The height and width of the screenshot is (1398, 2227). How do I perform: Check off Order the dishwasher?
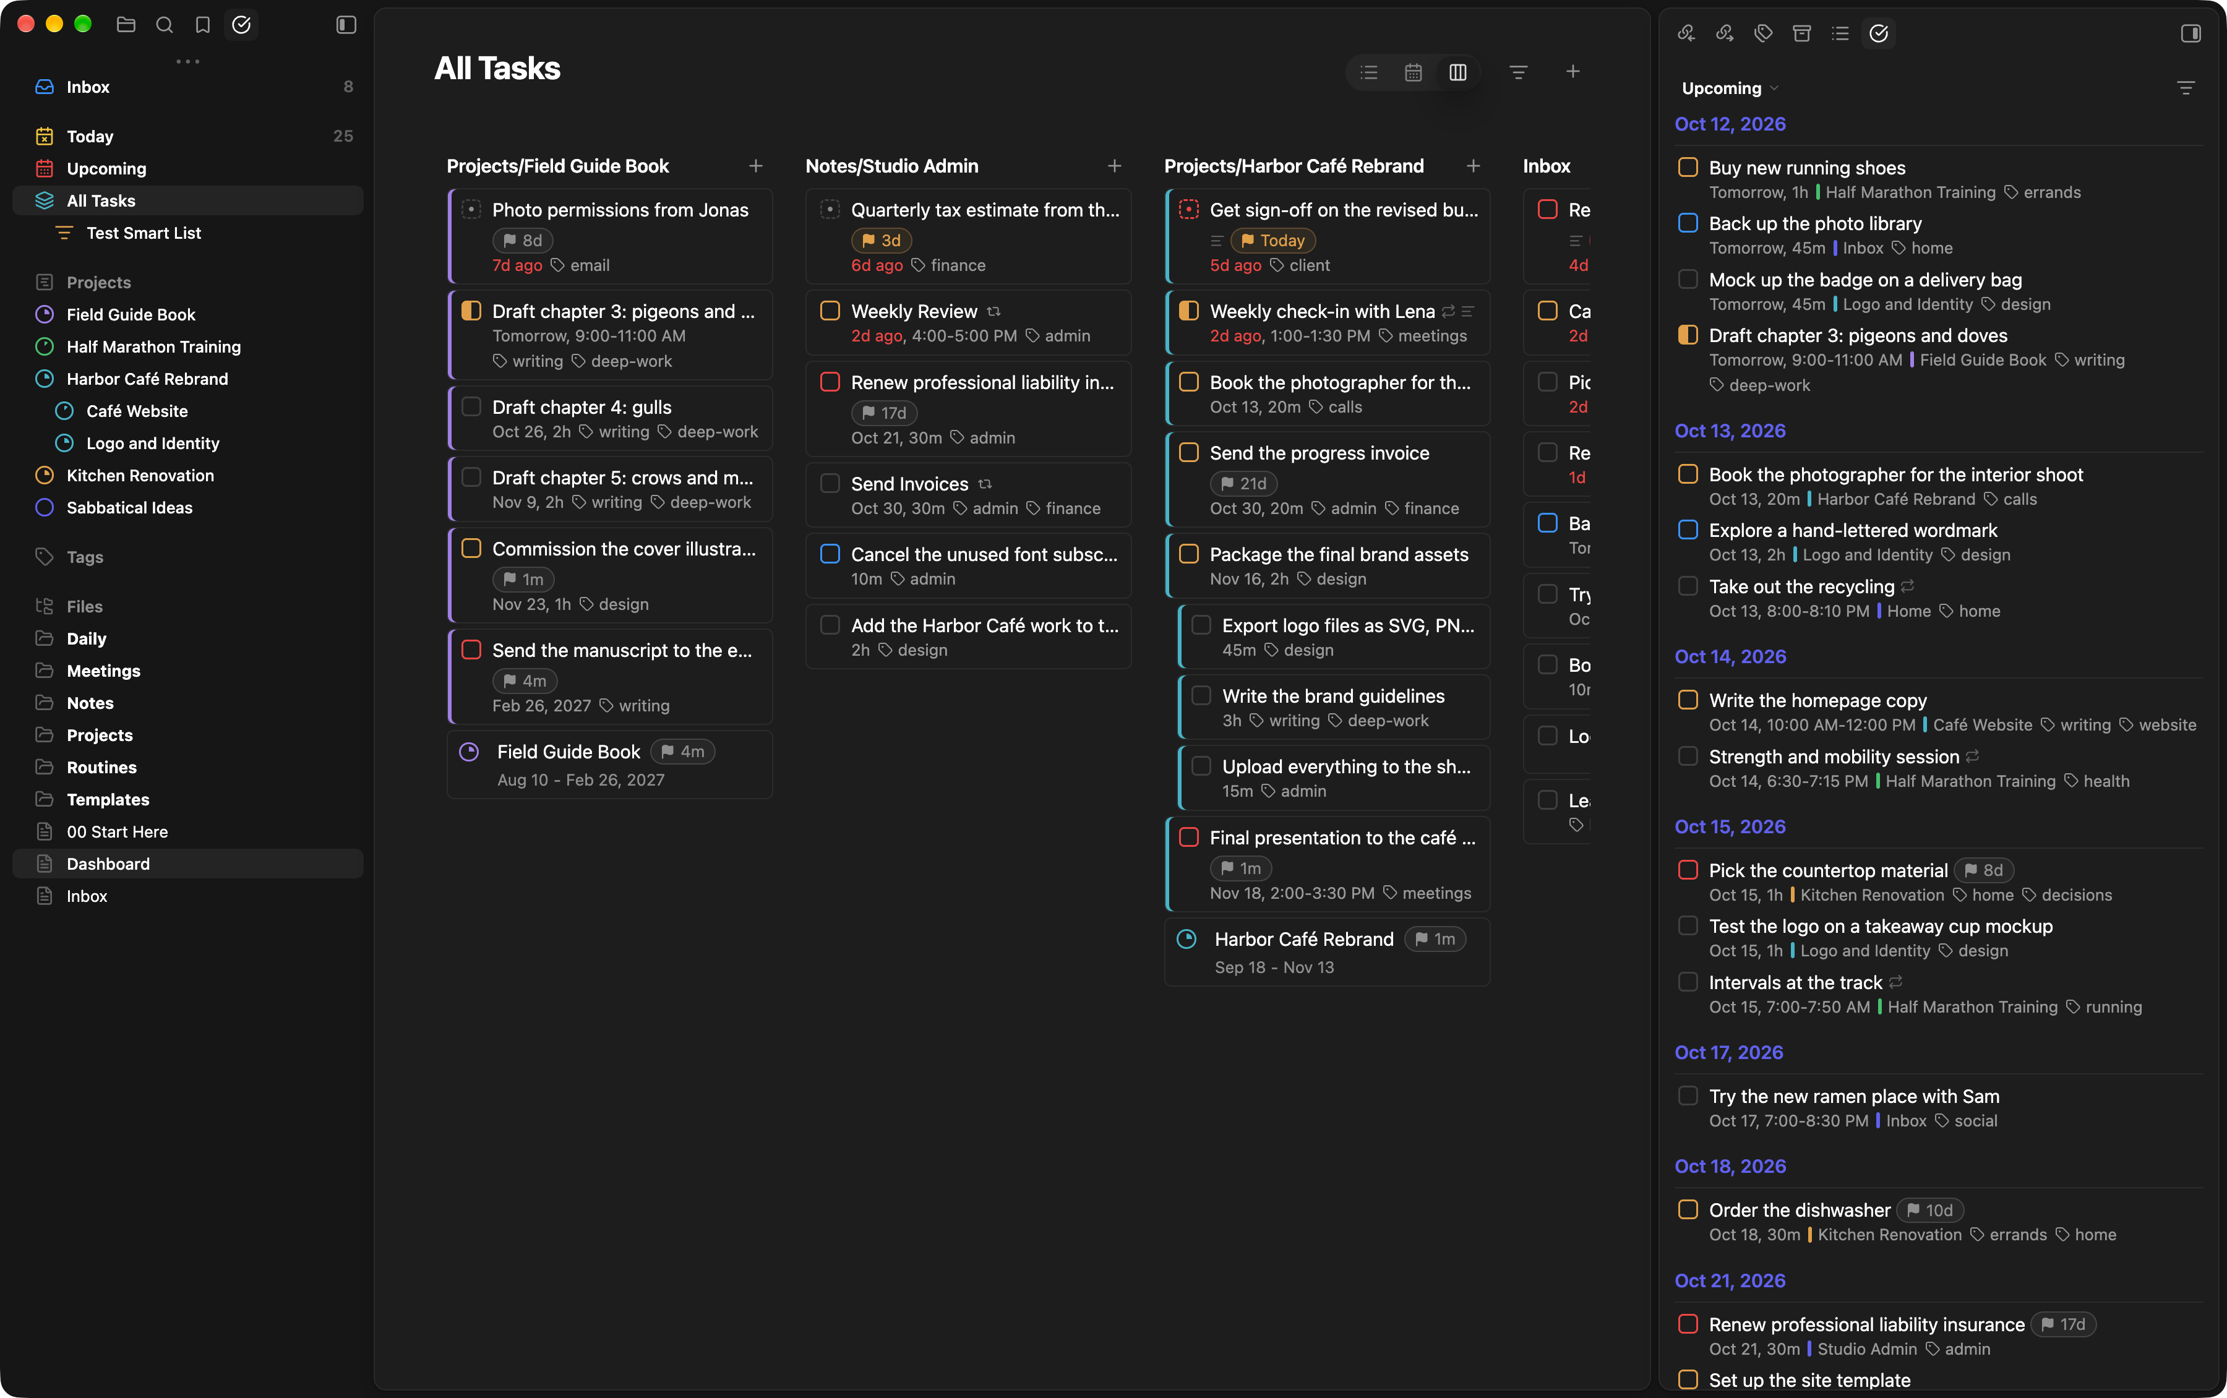[x=1688, y=1209]
